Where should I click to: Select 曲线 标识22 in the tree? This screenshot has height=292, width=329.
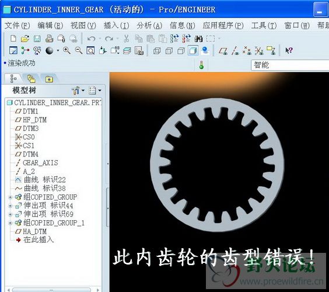45,180
